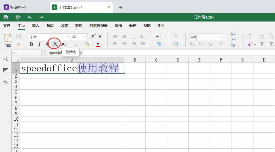The image size is (275, 152).
Task: Switch to the 数据透视表 tab
Action: (99, 26)
